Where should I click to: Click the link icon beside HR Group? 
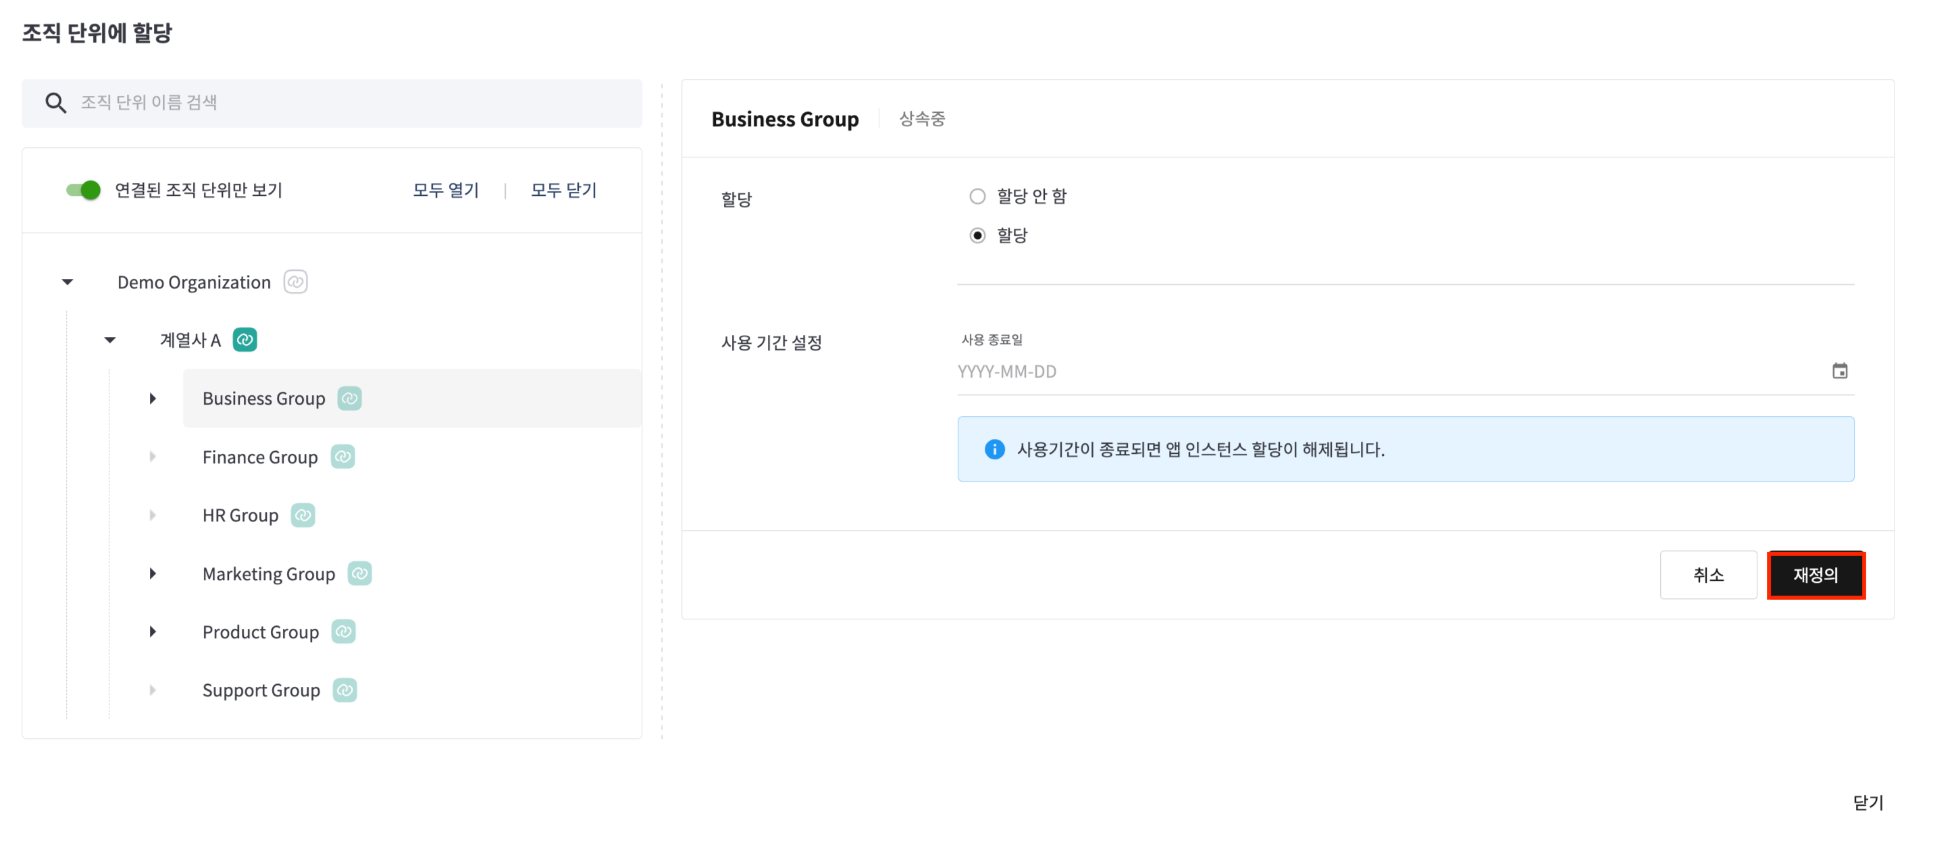click(x=303, y=515)
